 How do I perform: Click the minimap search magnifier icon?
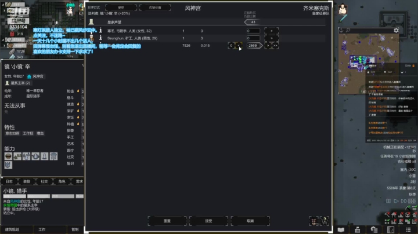click(x=348, y=30)
